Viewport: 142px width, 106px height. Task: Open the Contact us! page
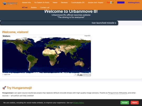point(45,8)
